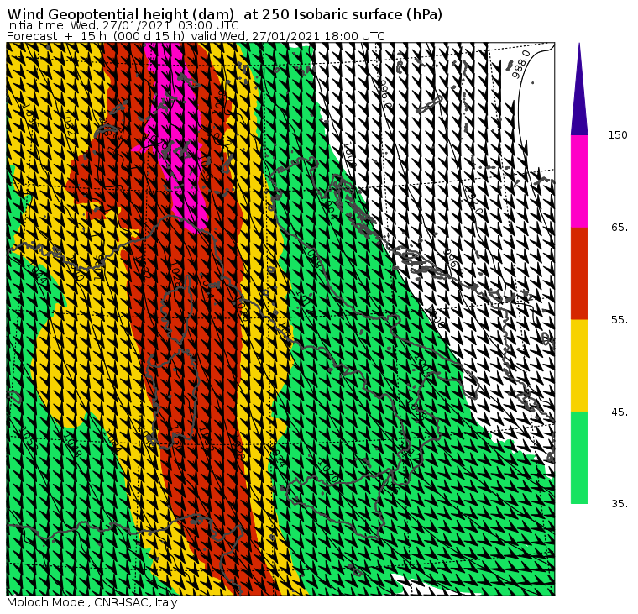Image resolution: width=638 pixels, height=614 pixels.
Task: Click the chart title 'Wind Geopotential height (dam)'
Action: [120, 14]
